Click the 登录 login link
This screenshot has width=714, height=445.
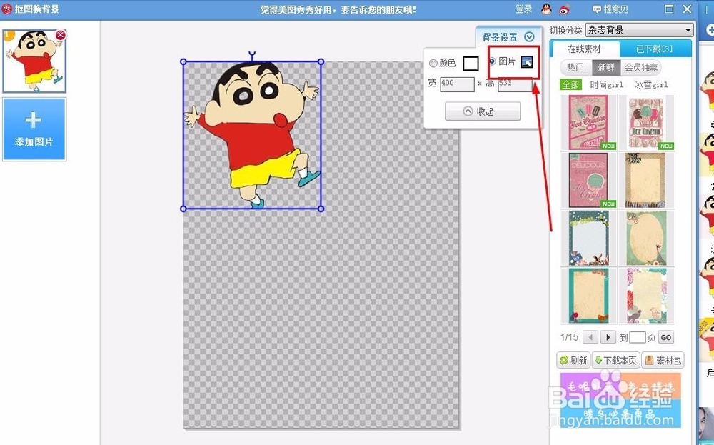click(x=523, y=9)
